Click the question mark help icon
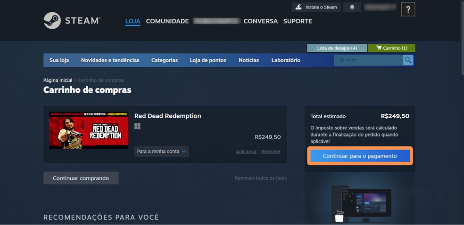464x225 pixels. (x=408, y=10)
